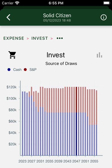Tap the Solid Citizen title

point(57,15)
